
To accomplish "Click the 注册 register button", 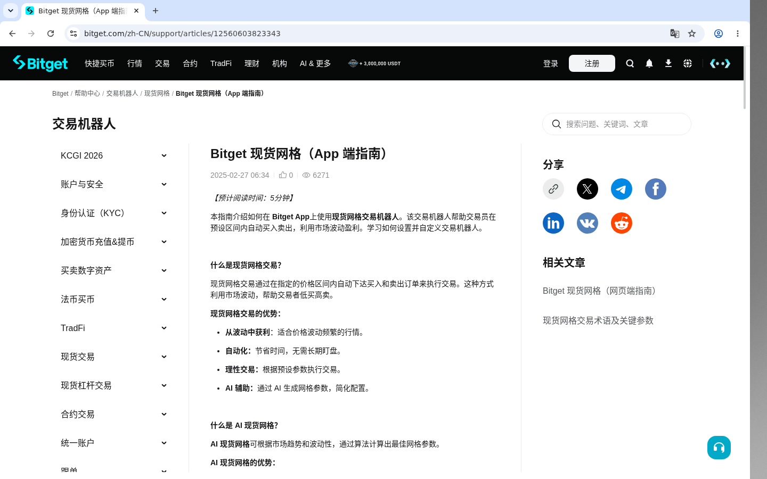I will click(x=592, y=63).
